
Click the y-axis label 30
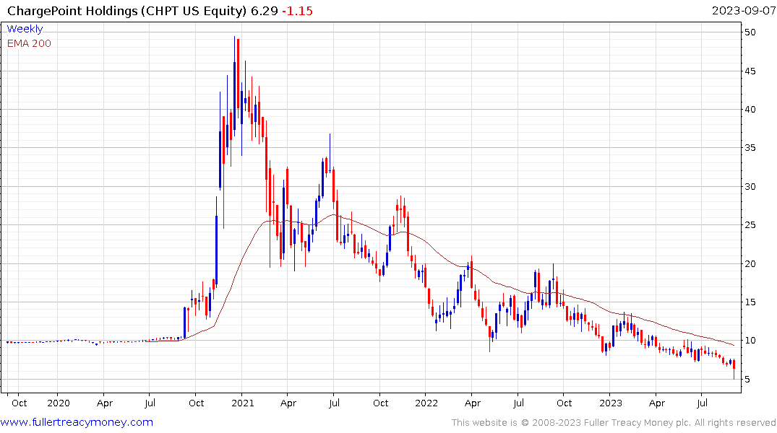click(750, 187)
